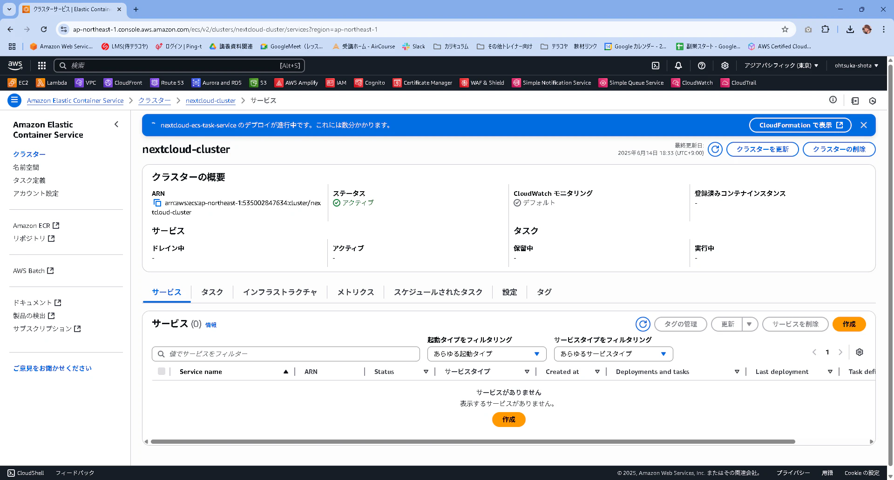Screen dimensions: 894x480
Task: Open AWS CloudShell icon in top navigation
Action: [x=656, y=66]
